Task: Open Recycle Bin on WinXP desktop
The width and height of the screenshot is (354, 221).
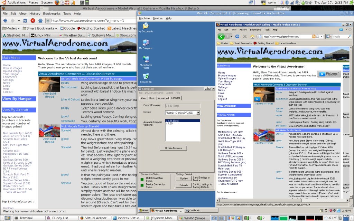Action: [x=146, y=78]
